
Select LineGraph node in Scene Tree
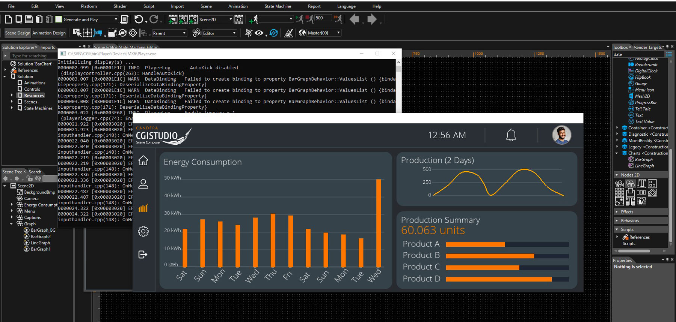click(x=40, y=243)
